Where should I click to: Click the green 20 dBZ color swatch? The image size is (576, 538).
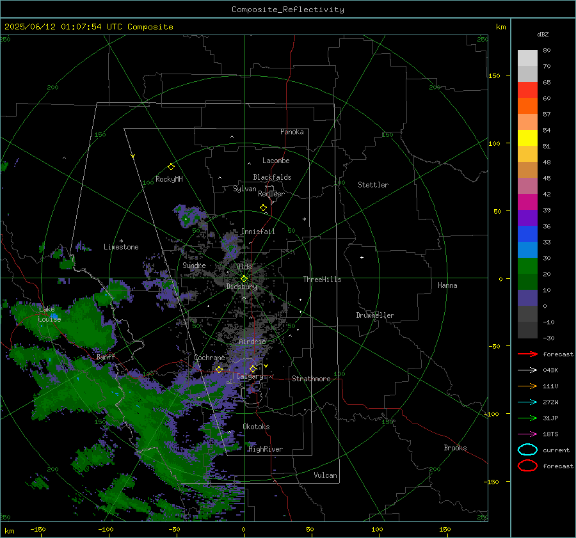(527, 265)
